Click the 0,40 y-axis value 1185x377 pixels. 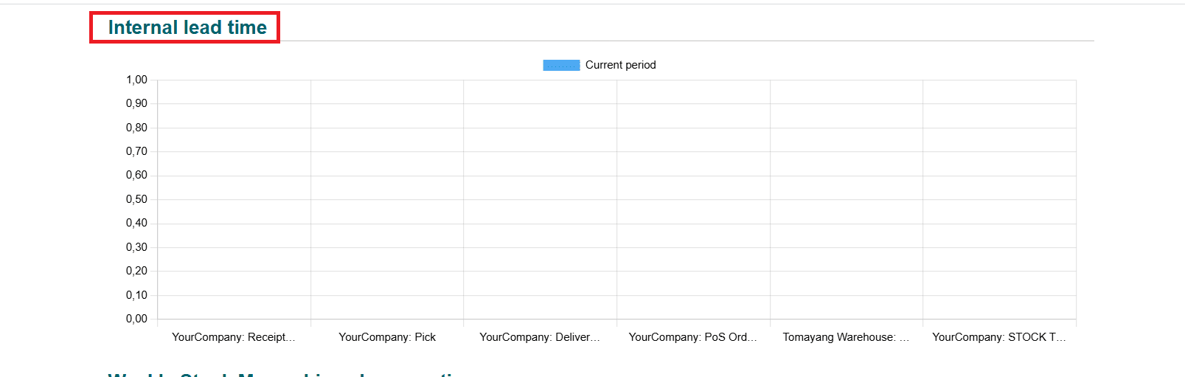tap(136, 223)
